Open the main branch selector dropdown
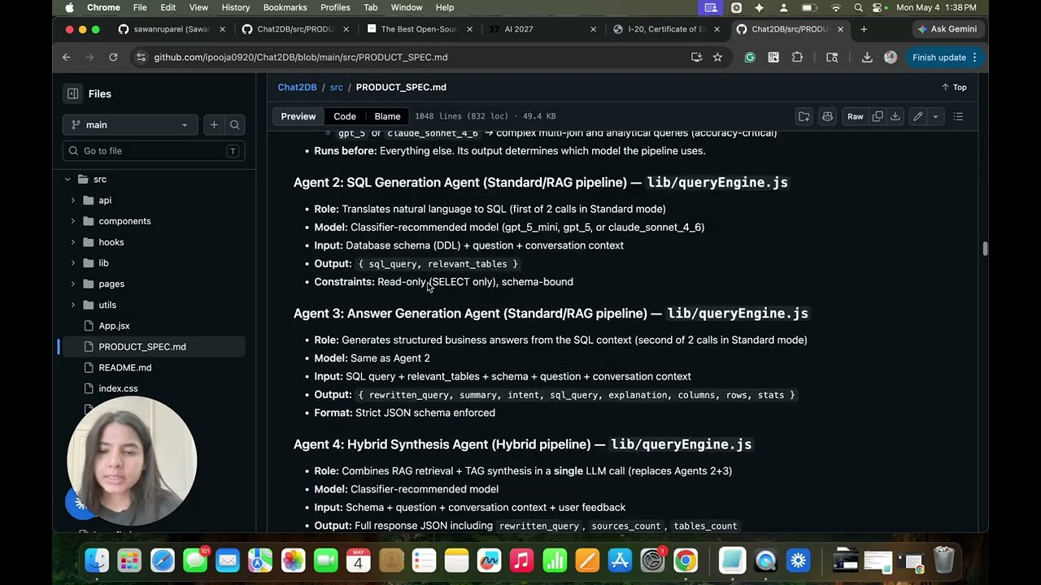This screenshot has width=1041, height=585. (130, 124)
